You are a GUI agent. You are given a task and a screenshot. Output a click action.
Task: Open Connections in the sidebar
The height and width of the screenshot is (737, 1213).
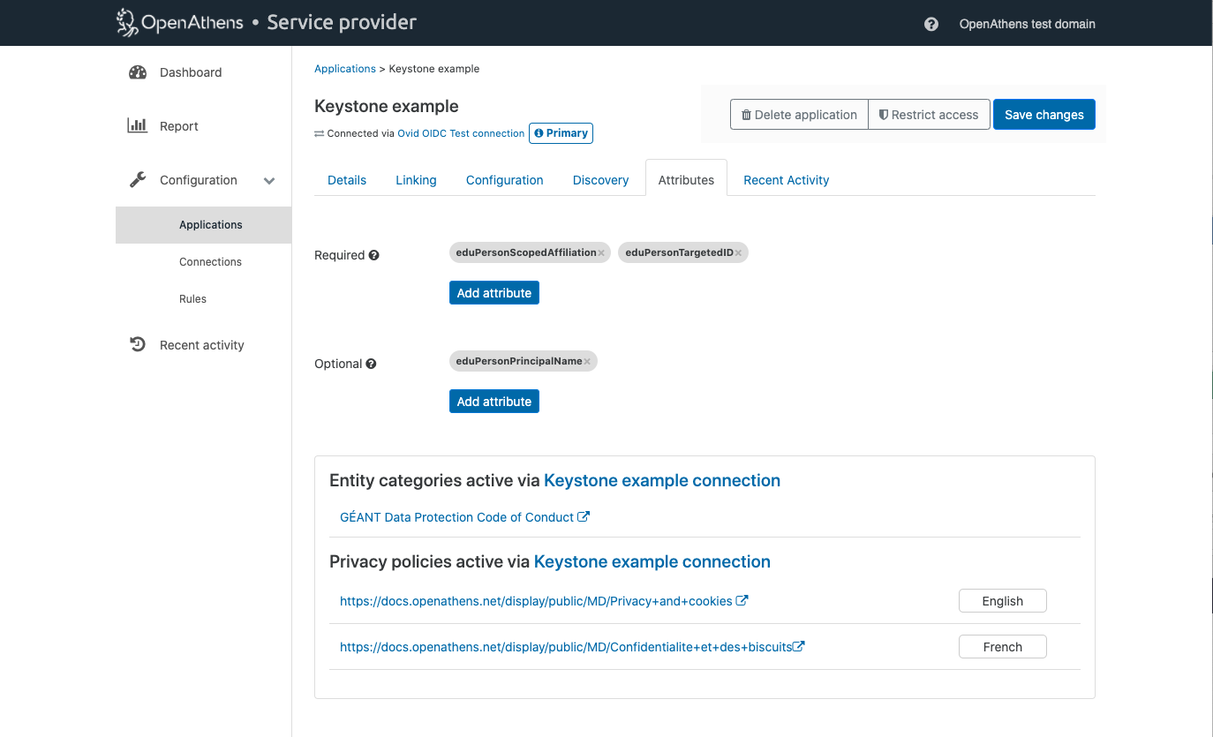click(x=210, y=262)
